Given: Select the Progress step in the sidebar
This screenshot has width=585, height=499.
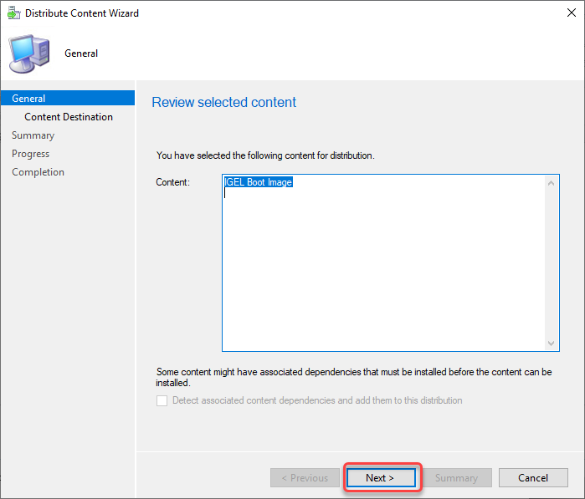Looking at the screenshot, I should point(30,154).
